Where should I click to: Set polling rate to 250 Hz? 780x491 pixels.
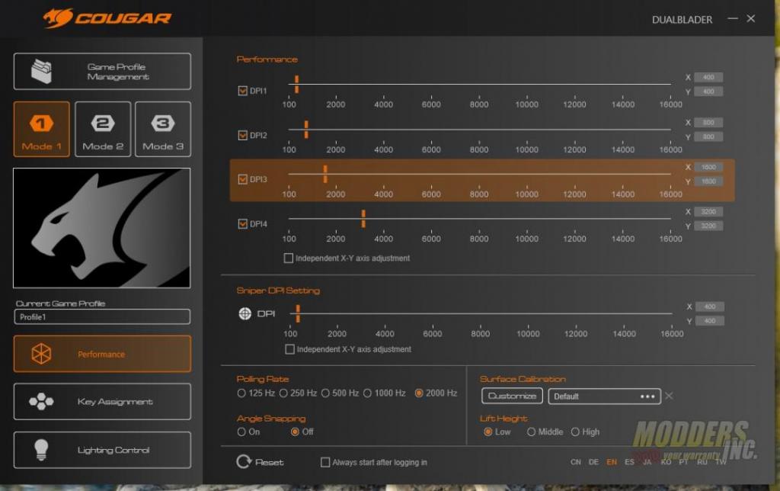[x=283, y=393]
